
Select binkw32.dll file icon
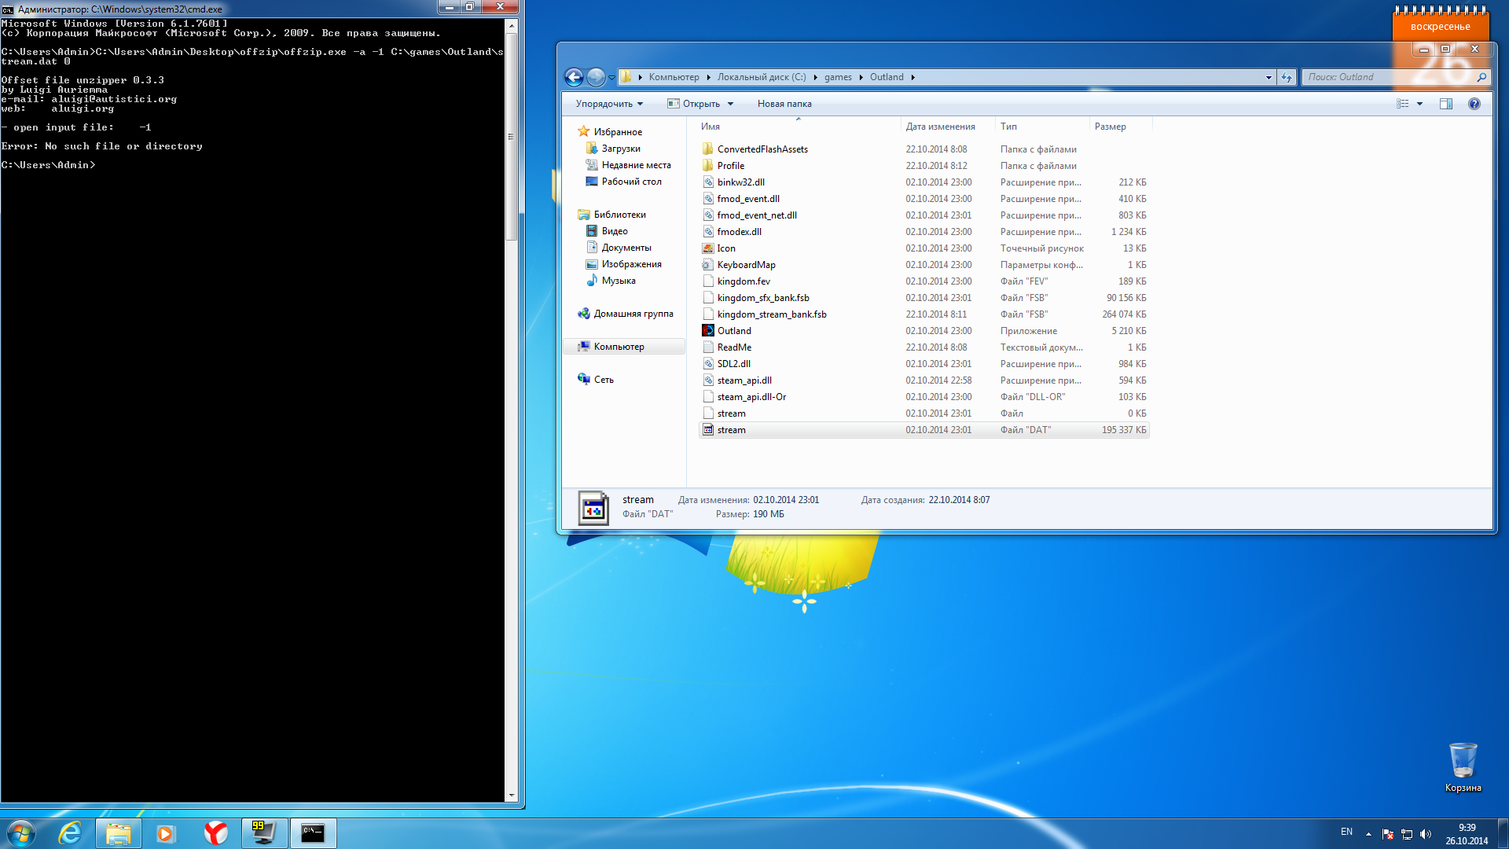pyautogui.click(x=708, y=182)
